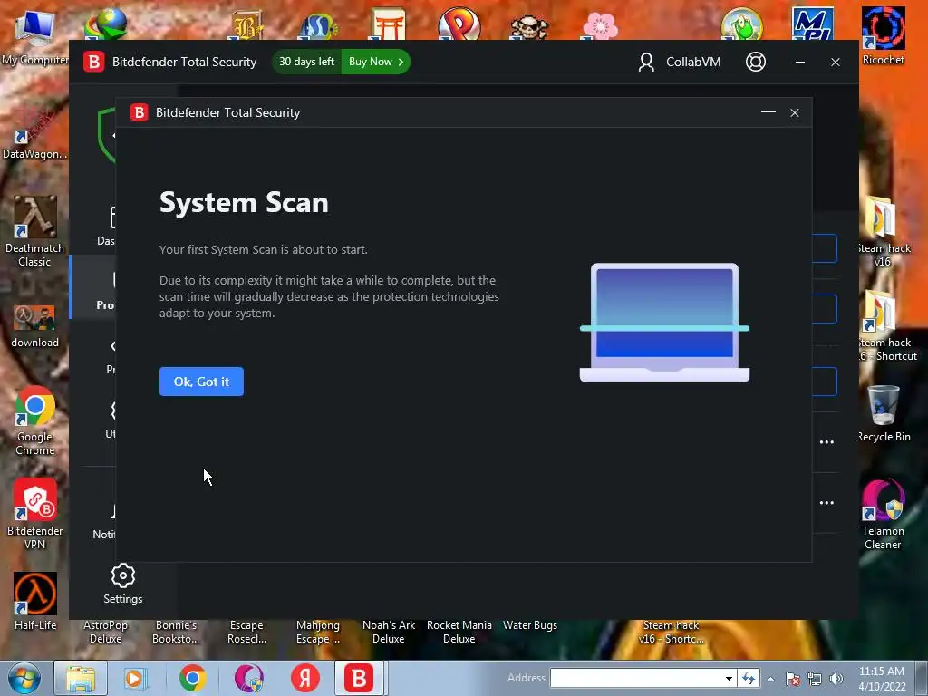Open Settings in the Bitdefender sidebar
928x696 pixels.
[x=123, y=585]
